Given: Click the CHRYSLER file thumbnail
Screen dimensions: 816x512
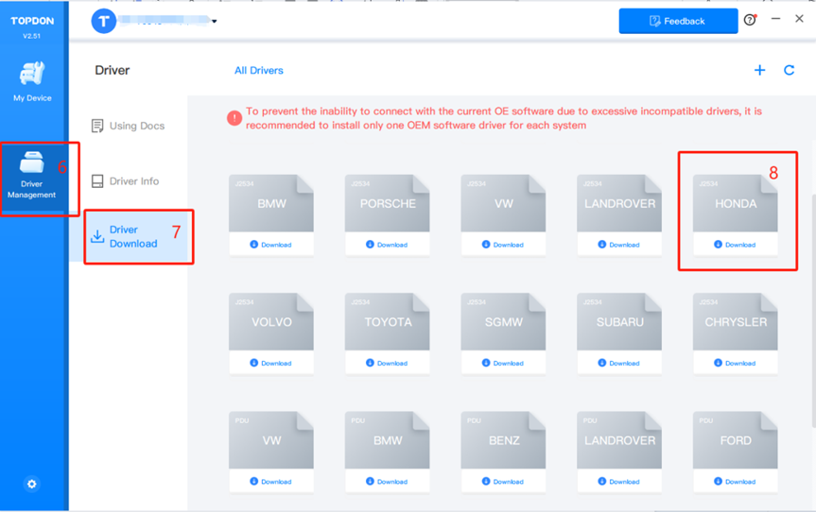Looking at the screenshot, I should pos(736,322).
